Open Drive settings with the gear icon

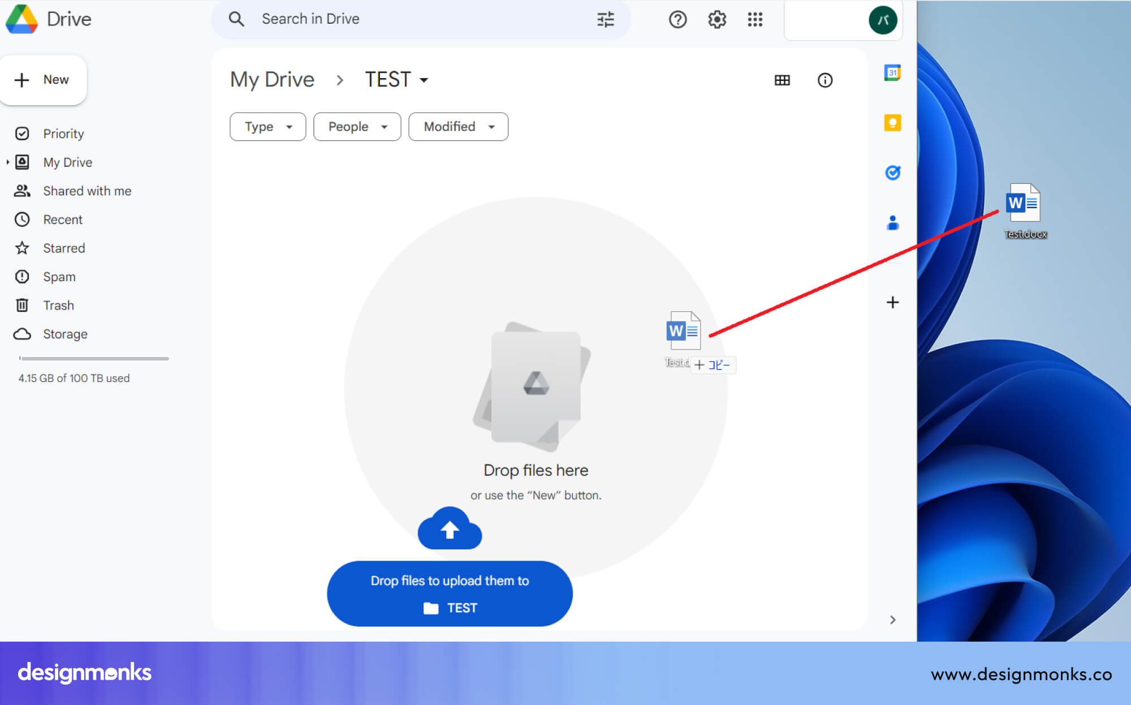(716, 19)
